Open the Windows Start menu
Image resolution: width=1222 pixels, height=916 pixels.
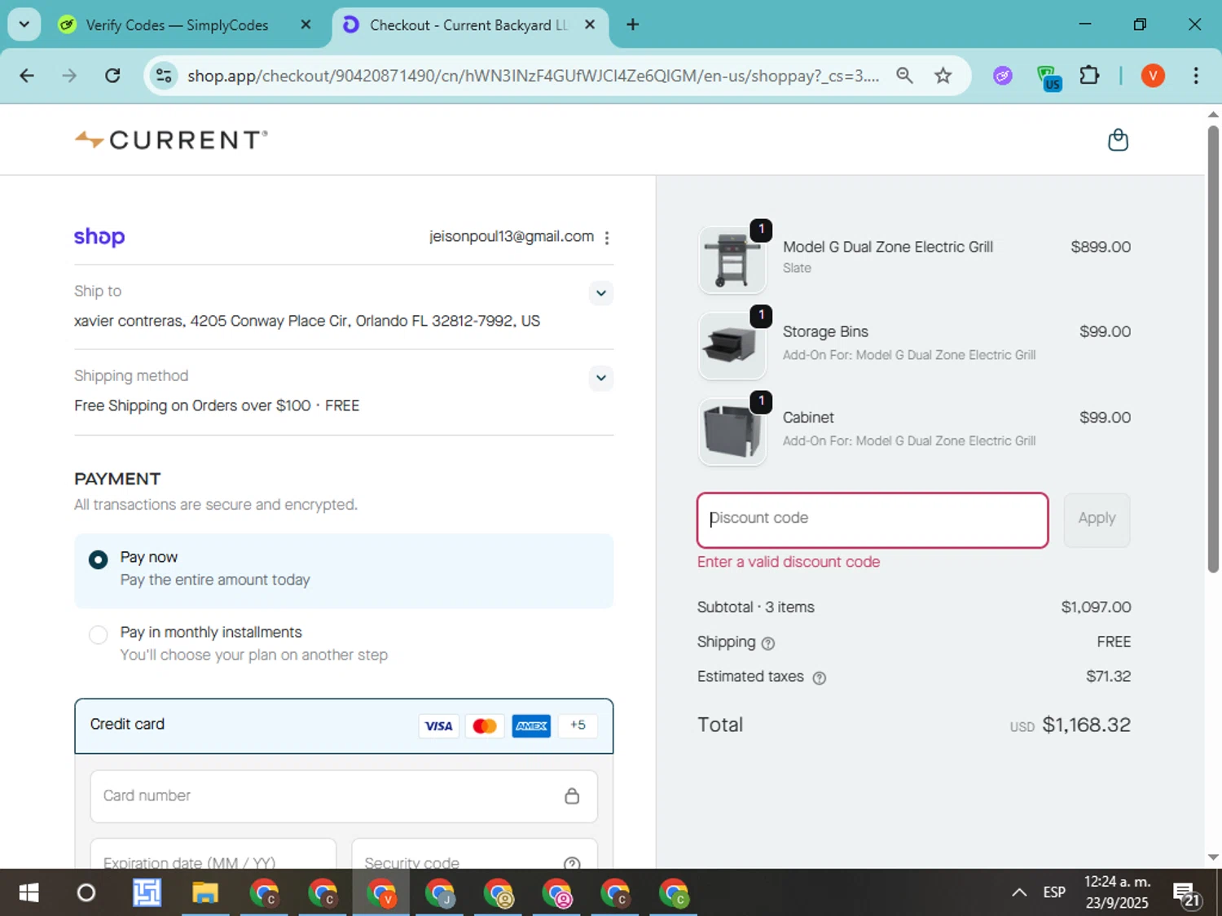point(29,893)
